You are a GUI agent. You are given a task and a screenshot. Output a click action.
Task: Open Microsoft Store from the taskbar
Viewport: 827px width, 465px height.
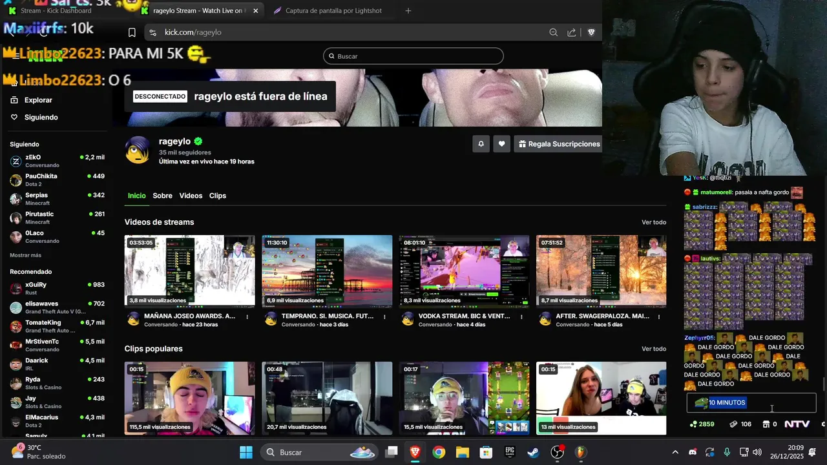point(486,452)
